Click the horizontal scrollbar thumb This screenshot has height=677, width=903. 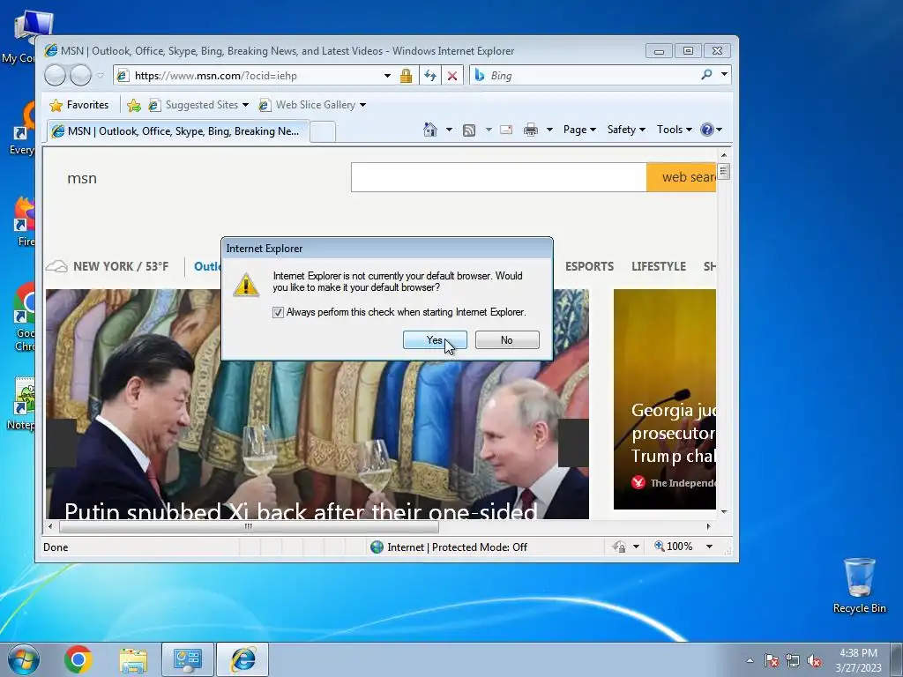[249, 526]
